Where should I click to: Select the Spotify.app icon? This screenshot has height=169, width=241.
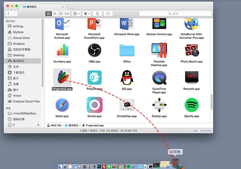coord(191,105)
